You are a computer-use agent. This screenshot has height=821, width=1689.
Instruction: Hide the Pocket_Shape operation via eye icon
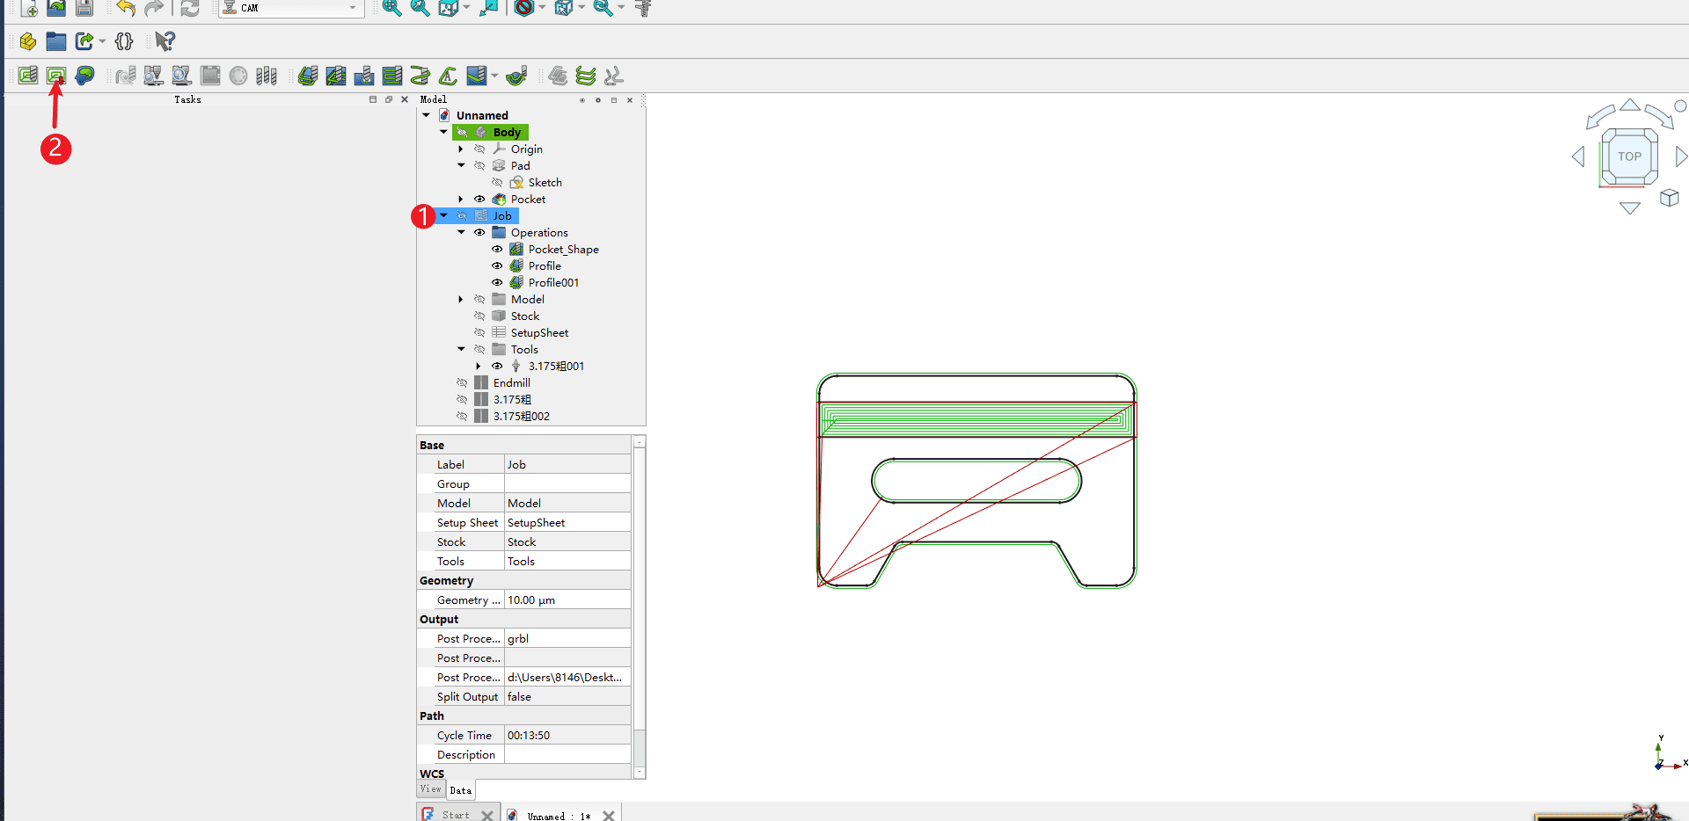pos(497,250)
